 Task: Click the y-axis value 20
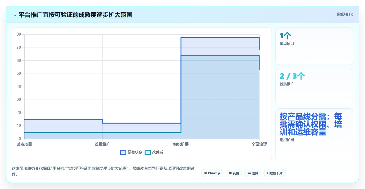pyautogui.click(x=19, y=113)
